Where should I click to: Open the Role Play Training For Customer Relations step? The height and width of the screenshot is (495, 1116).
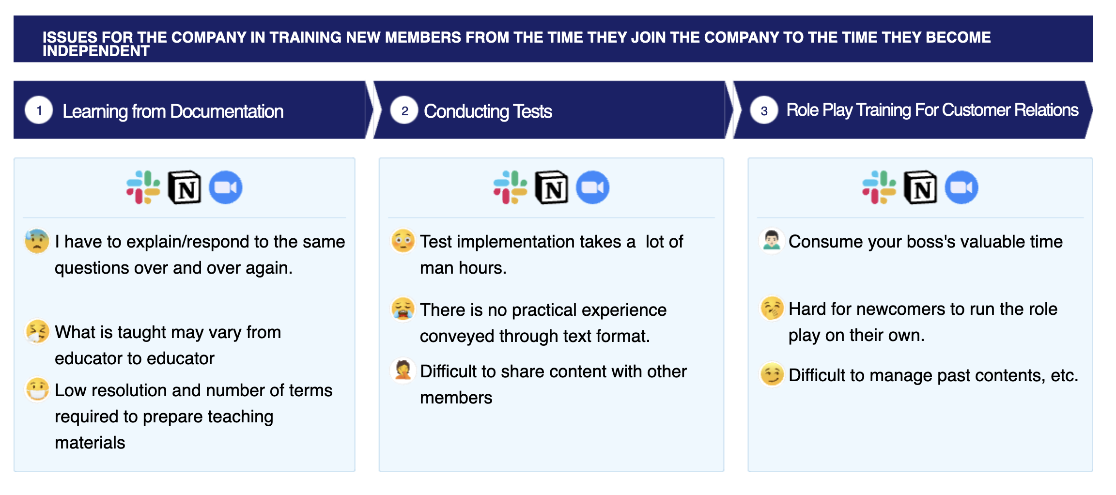[913, 110]
